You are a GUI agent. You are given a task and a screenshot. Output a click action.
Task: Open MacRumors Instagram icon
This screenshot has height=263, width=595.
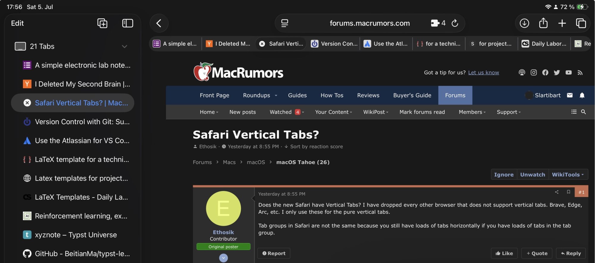[534, 73]
